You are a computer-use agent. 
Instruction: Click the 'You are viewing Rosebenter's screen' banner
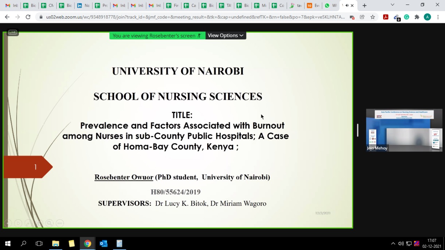coord(157,35)
